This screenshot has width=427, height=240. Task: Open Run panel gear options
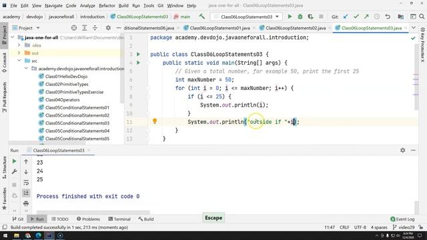402,150
